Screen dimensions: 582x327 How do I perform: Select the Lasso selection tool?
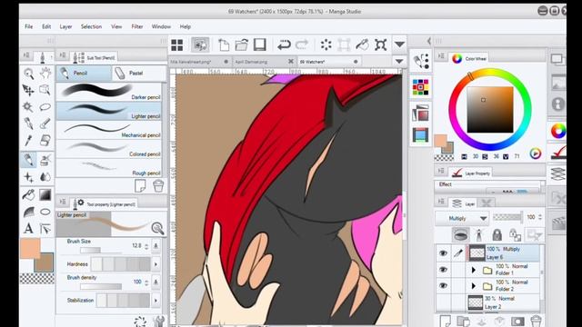[x=45, y=107]
